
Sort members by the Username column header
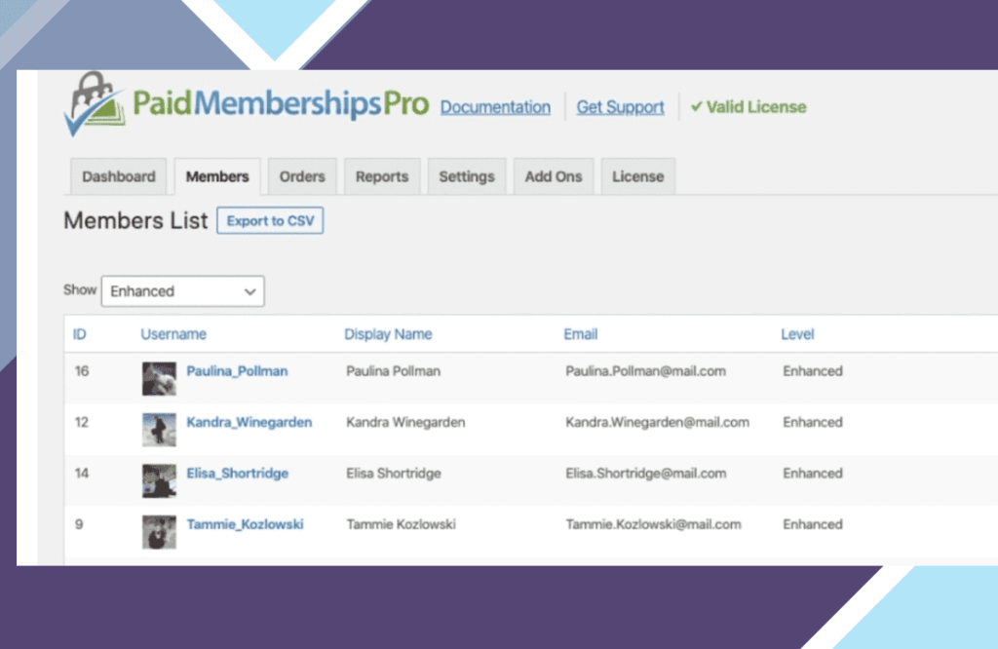click(173, 334)
